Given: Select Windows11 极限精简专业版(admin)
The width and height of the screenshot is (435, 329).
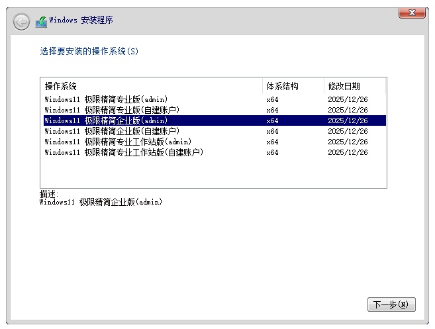Looking at the screenshot, I should point(106,99).
